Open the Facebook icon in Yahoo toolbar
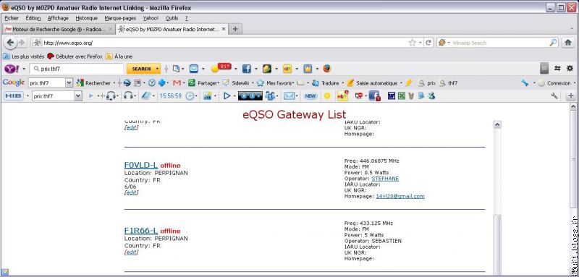579x277 pixels. [246, 69]
